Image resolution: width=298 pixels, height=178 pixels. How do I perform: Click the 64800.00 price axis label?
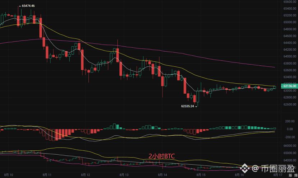coord(290,29)
